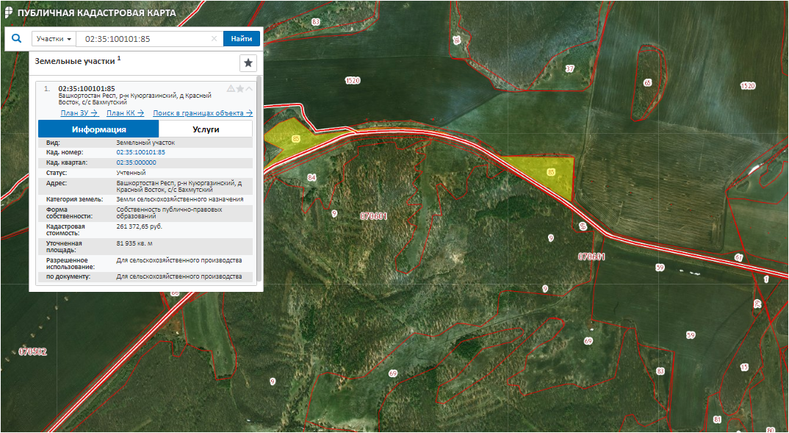
Task: Click the Public Cadastral Map logo
Action: 9,12
